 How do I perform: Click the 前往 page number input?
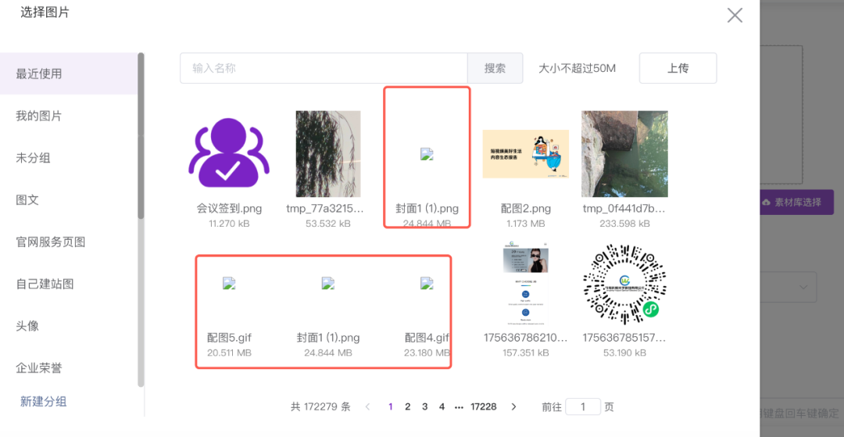(x=583, y=407)
